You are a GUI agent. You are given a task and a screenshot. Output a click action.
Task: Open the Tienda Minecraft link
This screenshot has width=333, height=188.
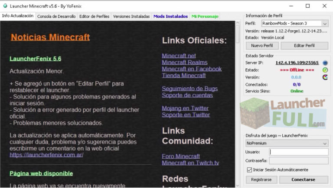click(x=184, y=75)
